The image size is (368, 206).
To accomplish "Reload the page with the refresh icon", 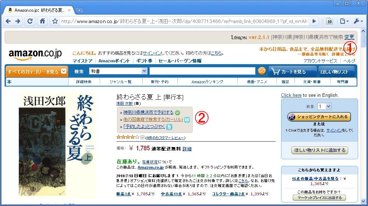I will (30, 21).
